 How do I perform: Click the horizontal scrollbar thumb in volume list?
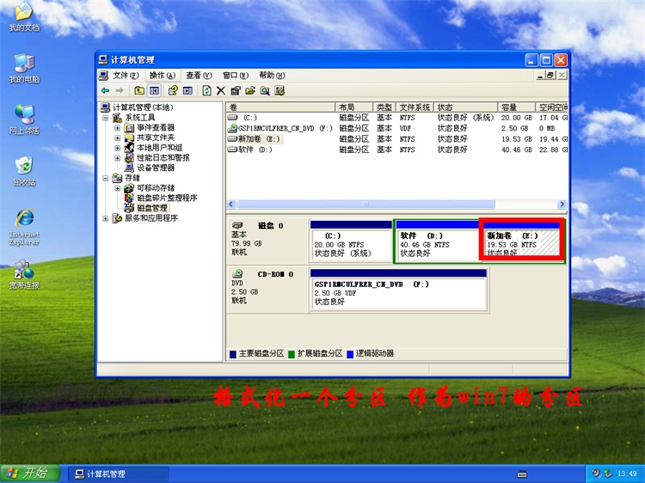click(365, 204)
